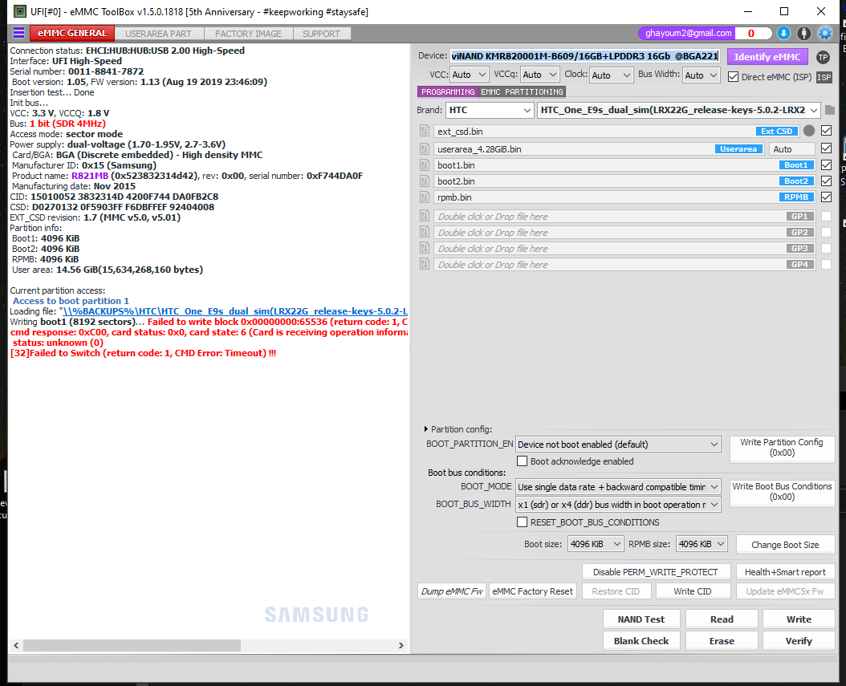The height and width of the screenshot is (686, 846).
Task: Click the ISP icon button
Action: point(824,77)
